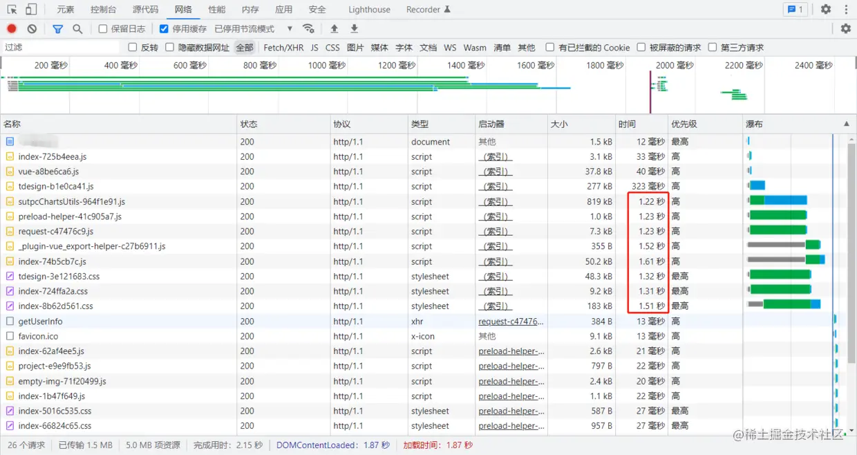Viewport: 857px width, 455px height.
Task: Click the waterfall bar of index-74b5cb7c.js
Action: pyautogui.click(x=786, y=261)
